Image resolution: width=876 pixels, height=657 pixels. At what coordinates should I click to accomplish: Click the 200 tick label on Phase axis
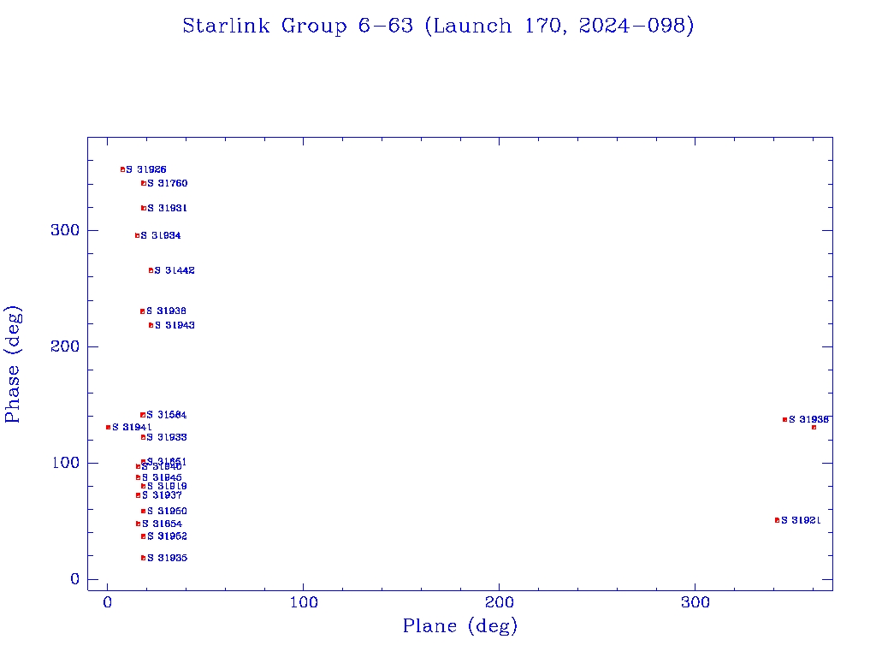[x=65, y=346]
